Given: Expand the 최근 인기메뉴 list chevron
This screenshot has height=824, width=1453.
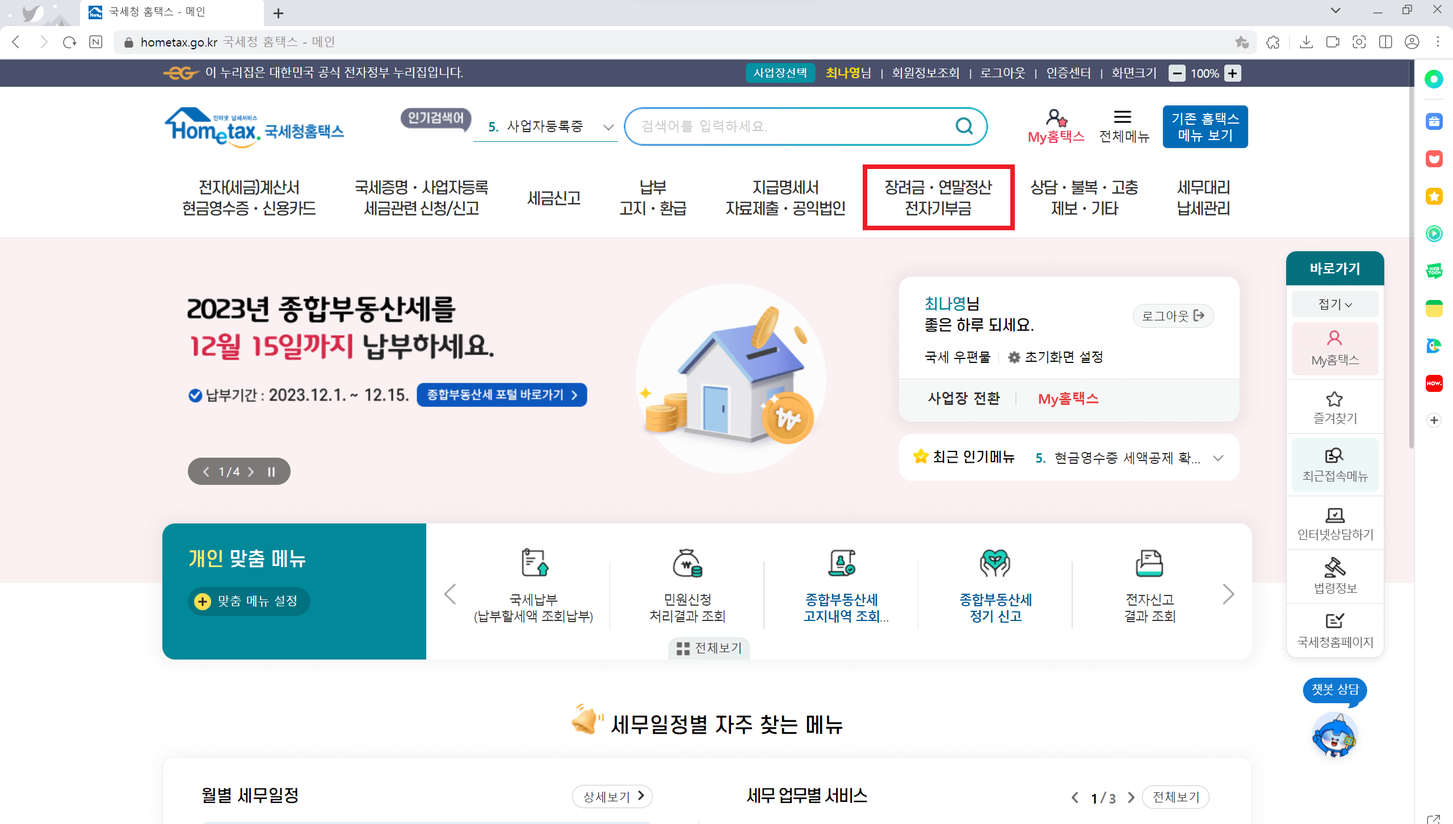Looking at the screenshot, I should coord(1219,458).
